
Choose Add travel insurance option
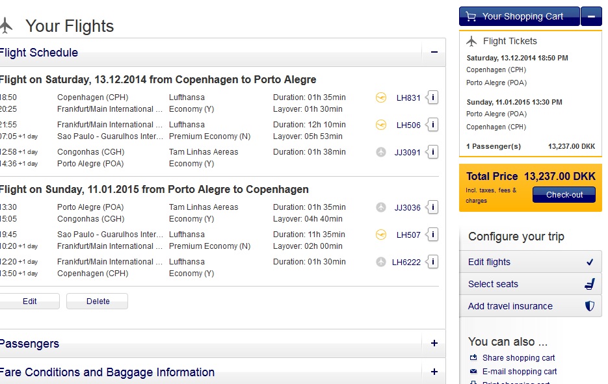pos(510,306)
